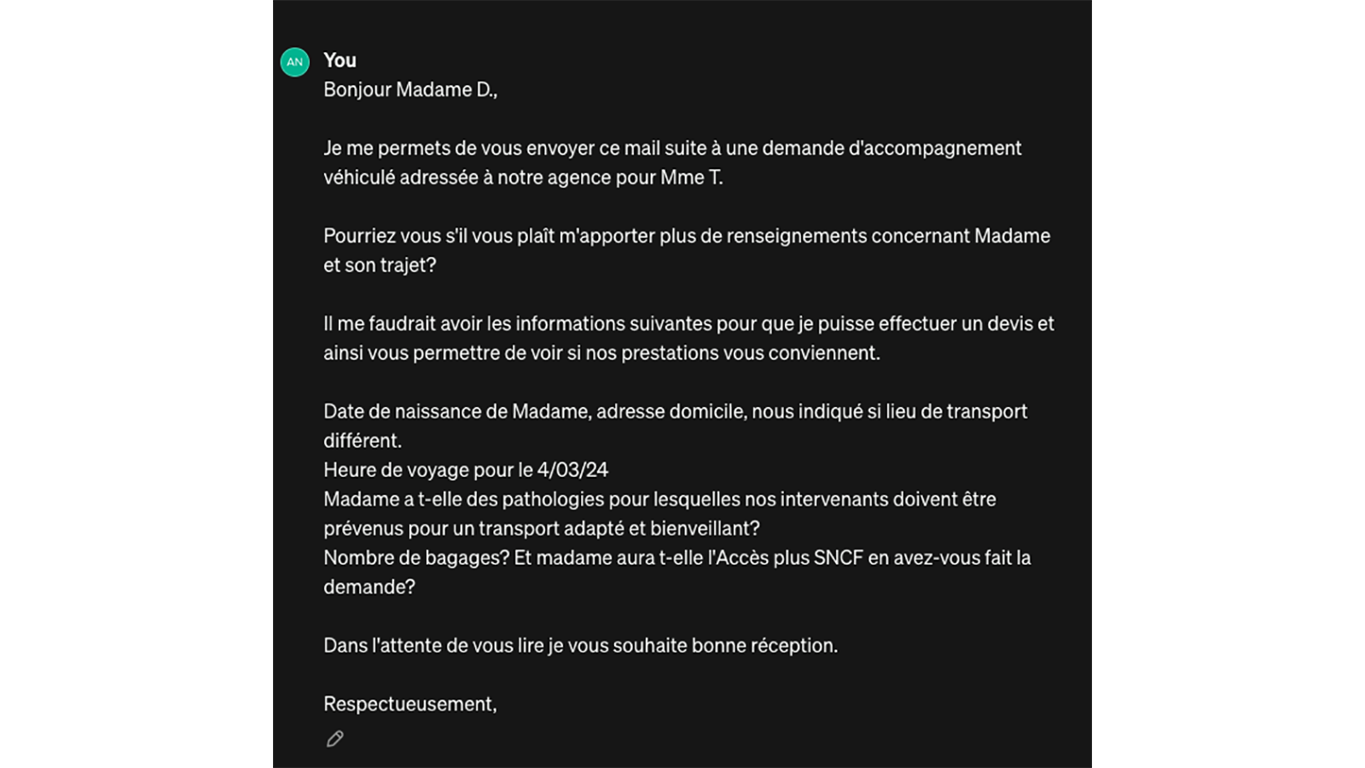Click the pencil edit message icon
The height and width of the screenshot is (768, 1365).
pyautogui.click(x=334, y=739)
